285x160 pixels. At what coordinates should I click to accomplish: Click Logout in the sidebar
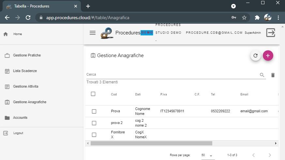point(18,133)
